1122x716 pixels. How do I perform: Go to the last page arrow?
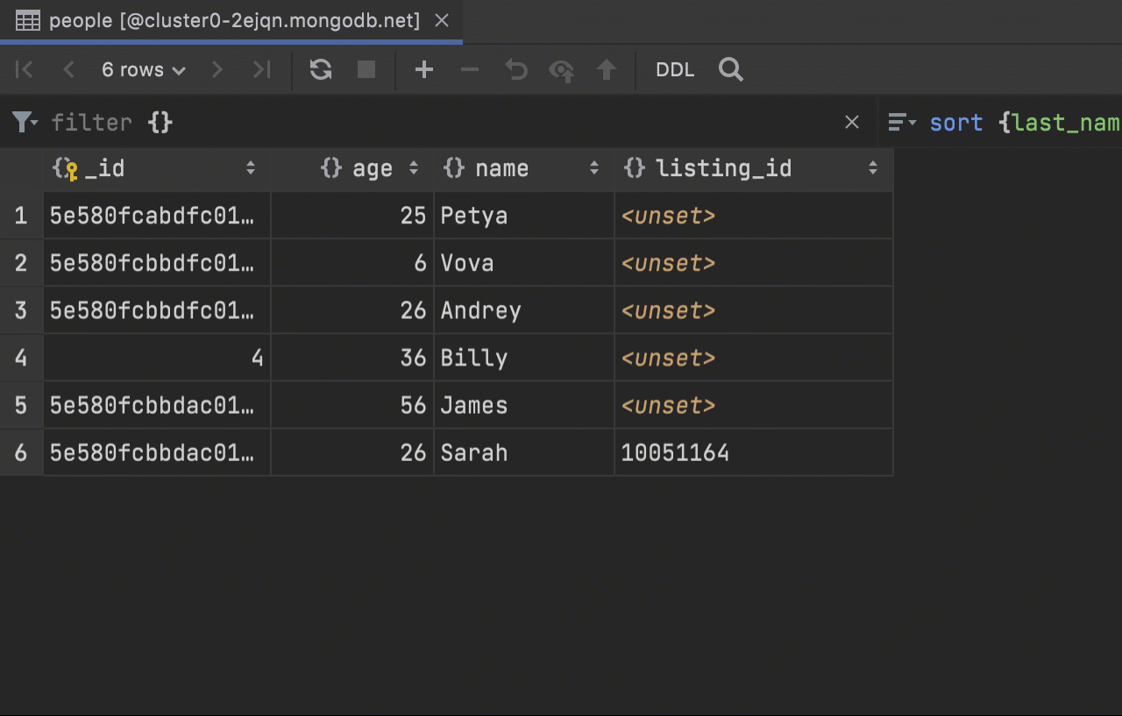point(261,70)
